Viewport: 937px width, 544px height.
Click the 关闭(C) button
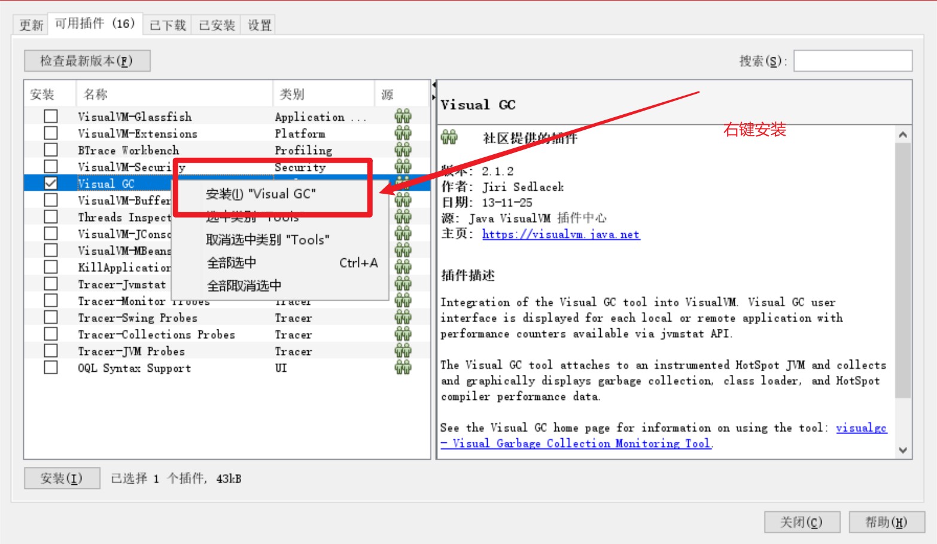tap(802, 522)
